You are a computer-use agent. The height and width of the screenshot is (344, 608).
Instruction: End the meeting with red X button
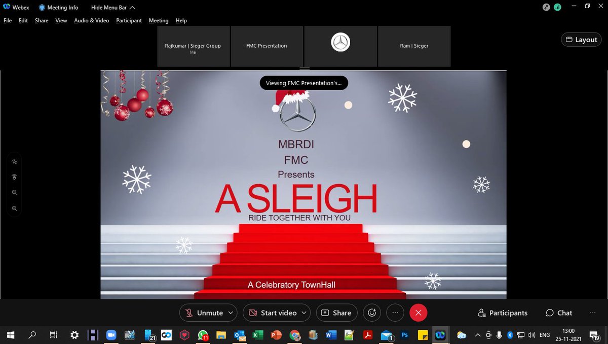(418, 313)
